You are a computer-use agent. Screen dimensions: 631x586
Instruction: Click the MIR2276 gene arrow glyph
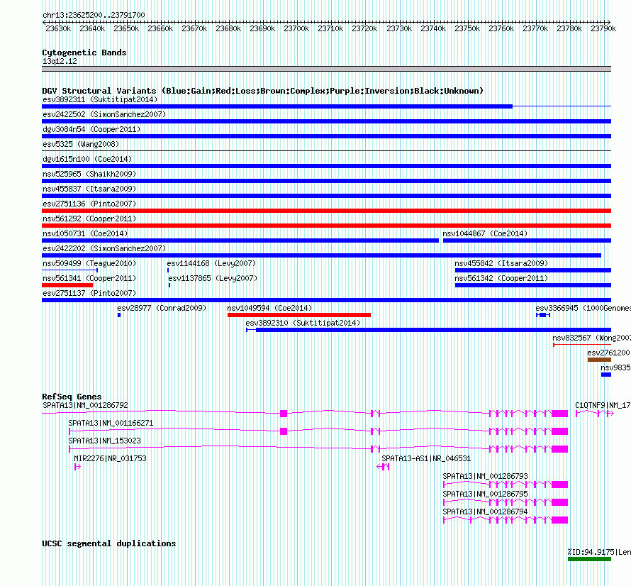click(x=78, y=467)
